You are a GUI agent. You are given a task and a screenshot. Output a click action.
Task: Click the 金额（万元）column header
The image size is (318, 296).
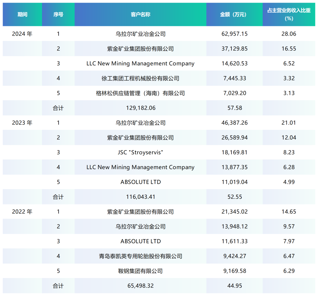tap(234, 14)
